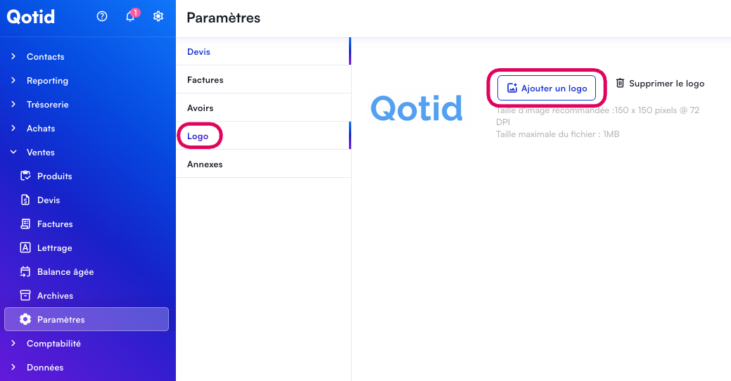Click the Lettrage icon in sidebar
The height and width of the screenshot is (381, 731).
(25, 248)
